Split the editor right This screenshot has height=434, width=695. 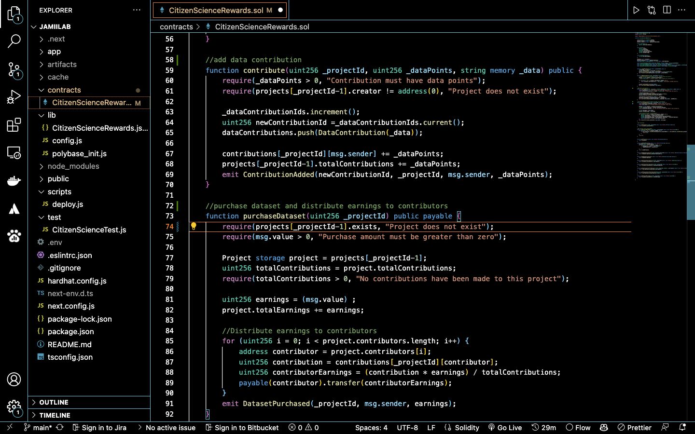[x=667, y=10]
